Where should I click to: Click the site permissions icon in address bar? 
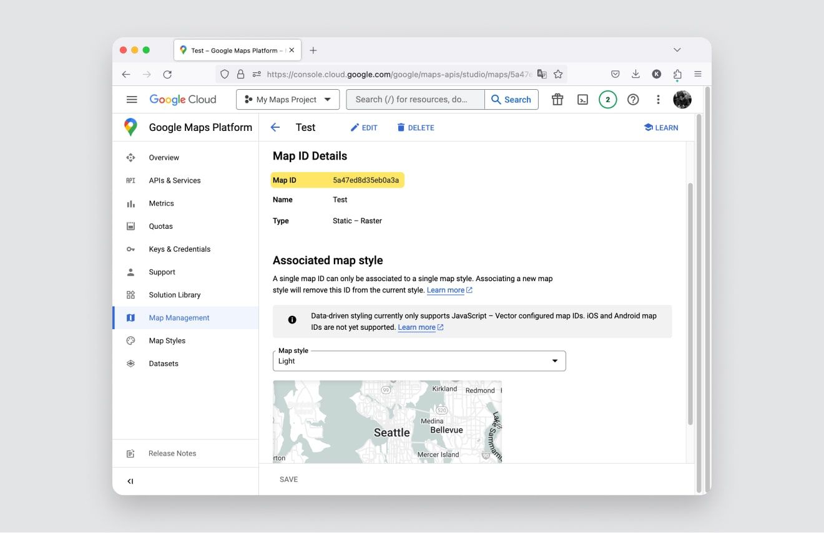click(257, 74)
